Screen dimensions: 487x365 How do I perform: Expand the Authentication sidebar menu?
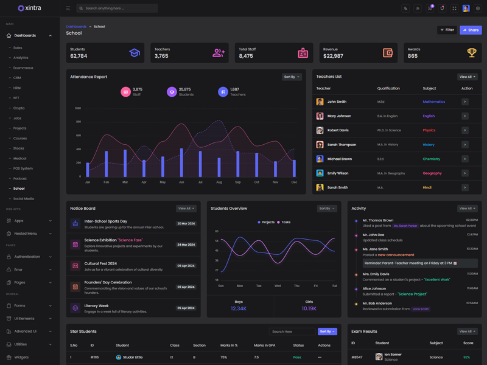(x=29, y=257)
